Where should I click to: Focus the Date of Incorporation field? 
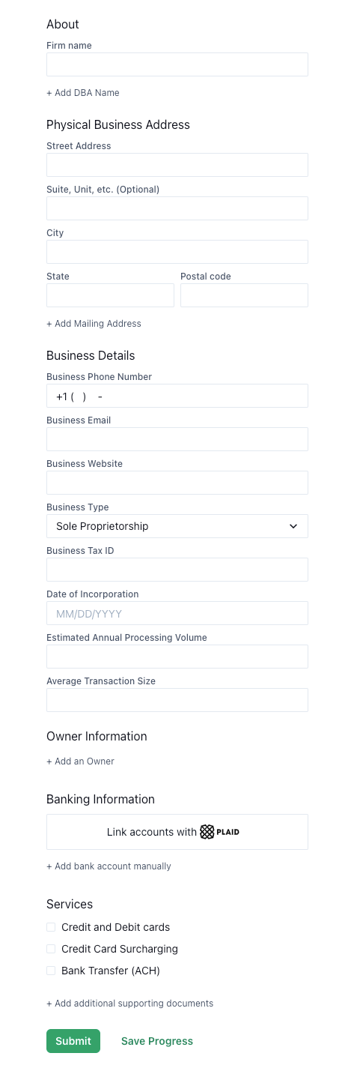[177, 613]
